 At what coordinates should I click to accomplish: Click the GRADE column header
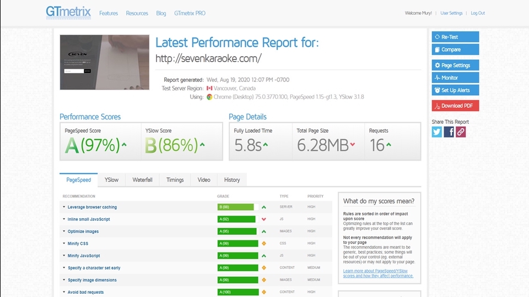223,196
